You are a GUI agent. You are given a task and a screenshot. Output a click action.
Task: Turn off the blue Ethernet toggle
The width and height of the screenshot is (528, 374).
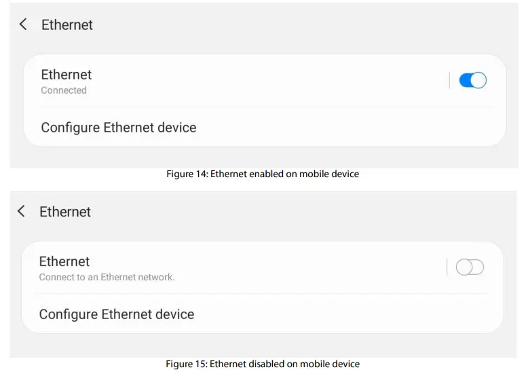point(472,81)
